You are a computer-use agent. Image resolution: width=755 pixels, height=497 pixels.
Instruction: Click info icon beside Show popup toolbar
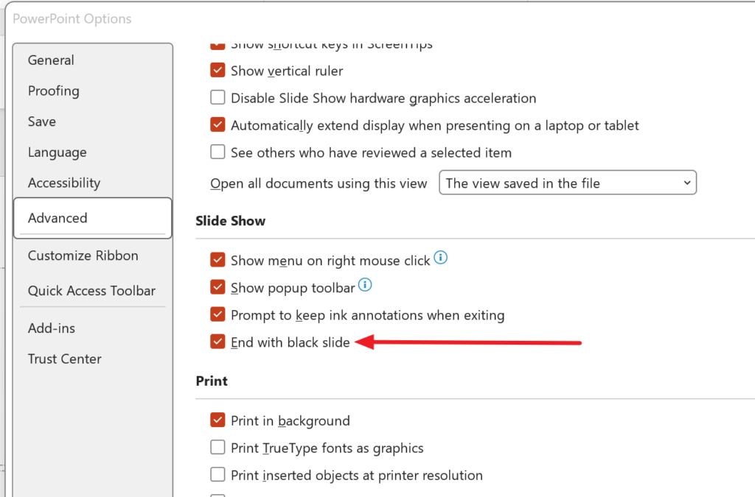point(365,285)
